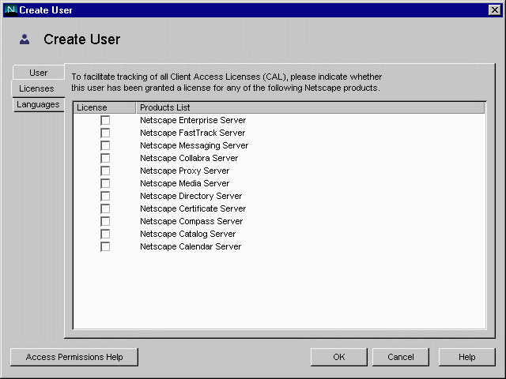Image resolution: width=506 pixels, height=379 pixels.
Task: Select the 'Netscape Catalog Server' product text
Action: [188, 234]
